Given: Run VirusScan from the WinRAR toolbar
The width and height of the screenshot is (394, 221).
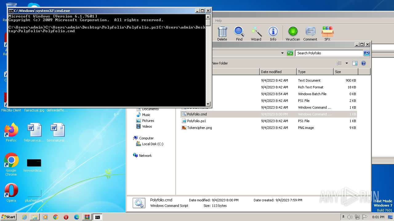Looking at the screenshot, I should click(293, 33).
